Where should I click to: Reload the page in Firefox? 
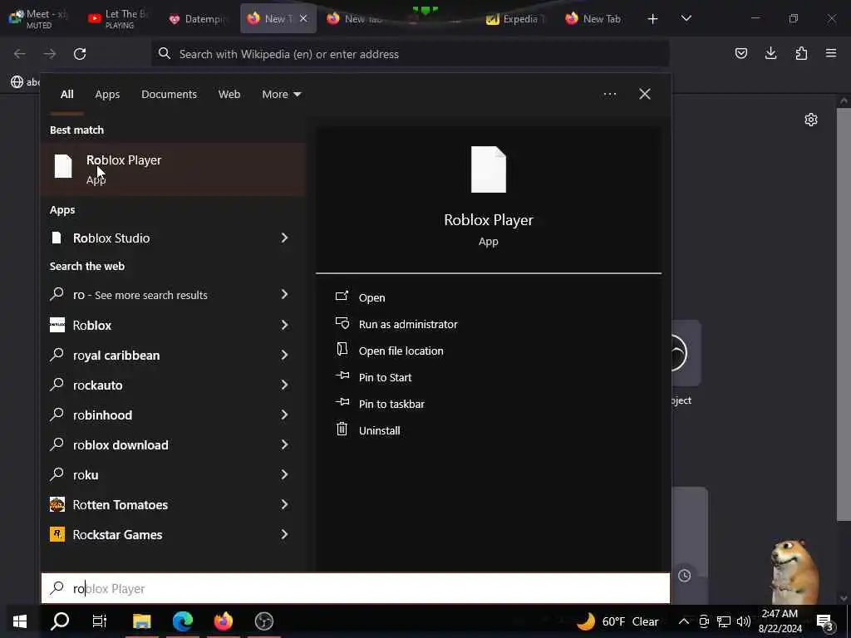80,54
